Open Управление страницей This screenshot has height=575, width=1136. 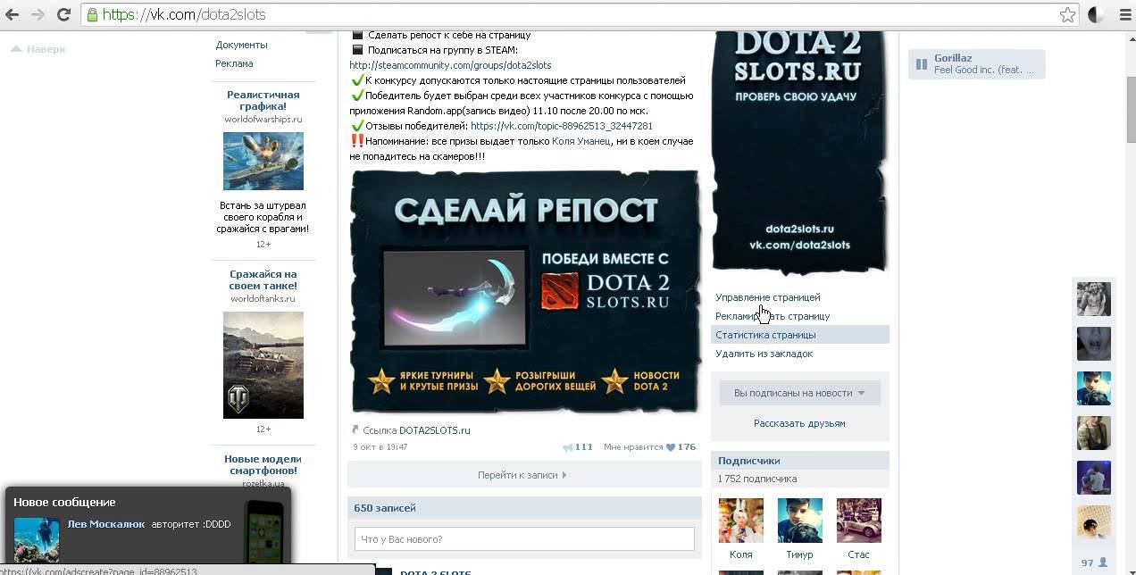[x=768, y=297]
